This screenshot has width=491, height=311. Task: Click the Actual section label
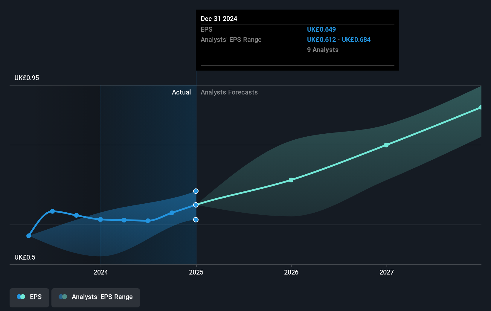click(181, 92)
